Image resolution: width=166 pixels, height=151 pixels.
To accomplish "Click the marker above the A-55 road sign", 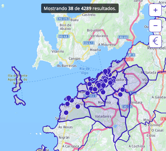I will 123,90.
